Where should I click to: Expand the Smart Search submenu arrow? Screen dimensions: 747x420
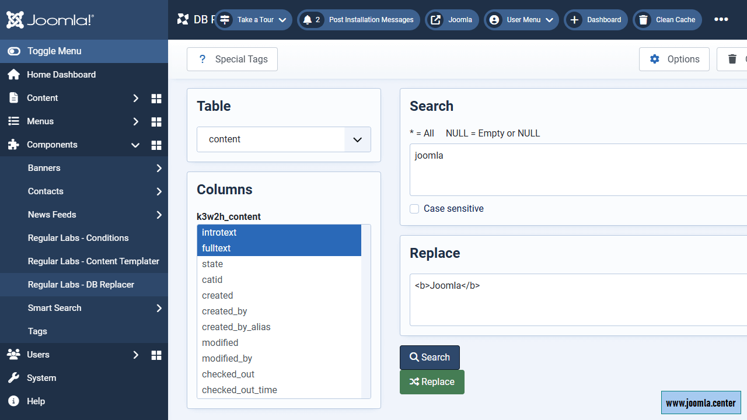point(159,308)
